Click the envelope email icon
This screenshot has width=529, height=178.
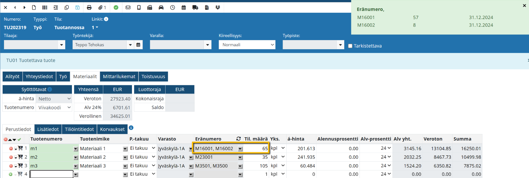pos(128,8)
